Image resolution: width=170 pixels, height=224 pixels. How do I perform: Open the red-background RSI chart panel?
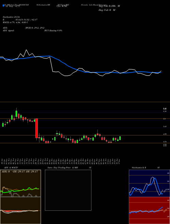149,210
